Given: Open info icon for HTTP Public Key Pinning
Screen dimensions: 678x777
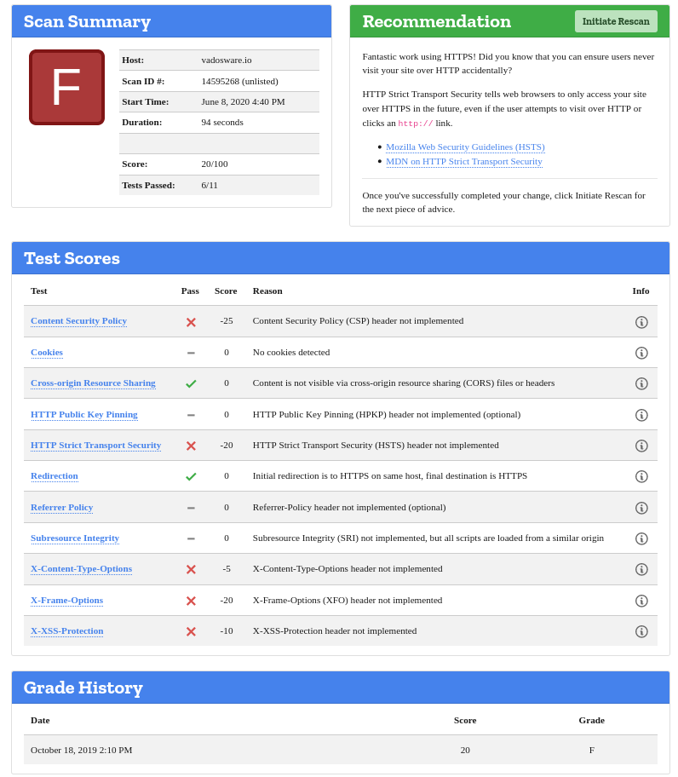Looking at the screenshot, I should coord(641,415).
